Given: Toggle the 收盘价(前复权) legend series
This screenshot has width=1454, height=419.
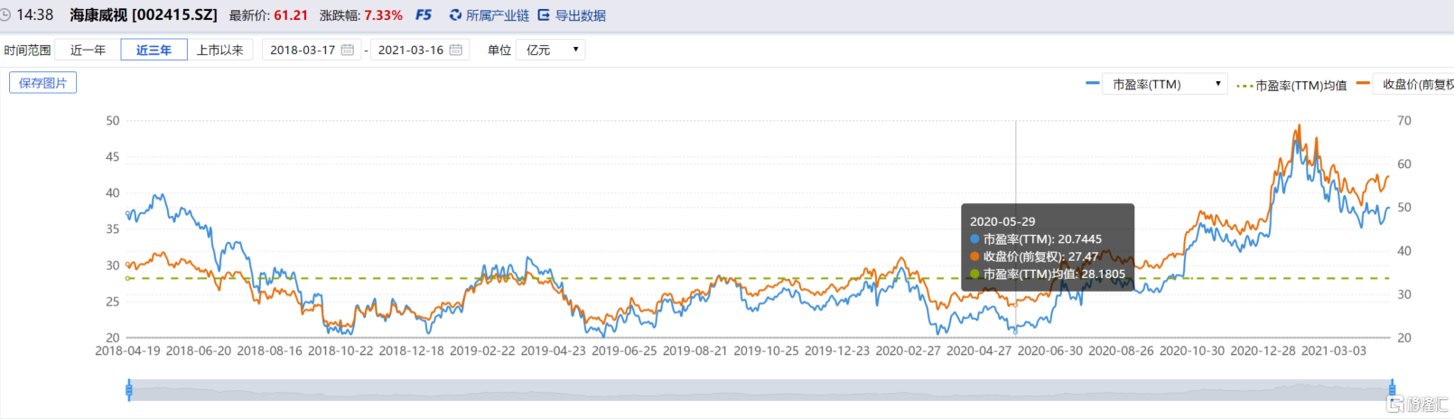Looking at the screenshot, I should (1405, 84).
